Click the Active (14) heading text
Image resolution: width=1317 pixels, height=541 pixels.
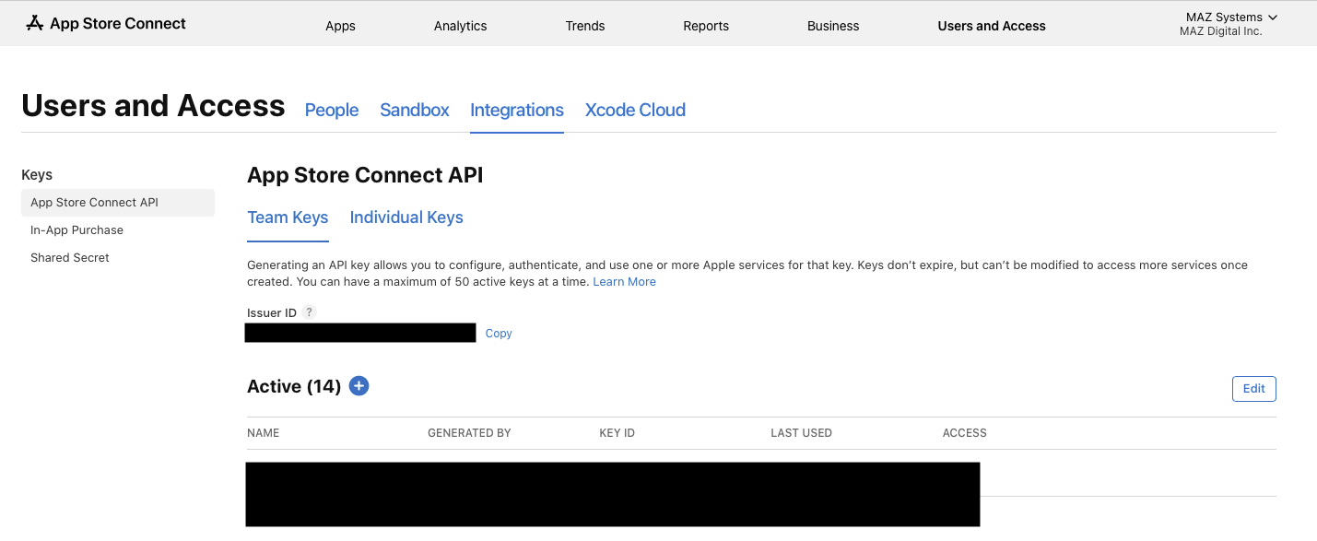coord(294,386)
